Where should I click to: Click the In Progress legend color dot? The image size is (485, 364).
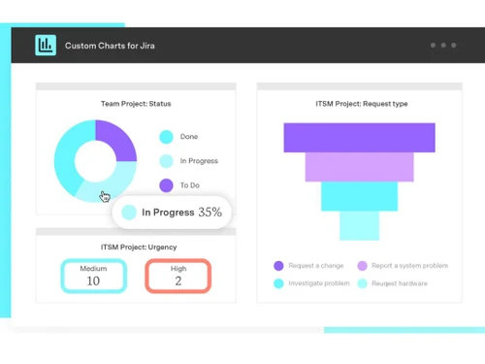click(x=166, y=161)
